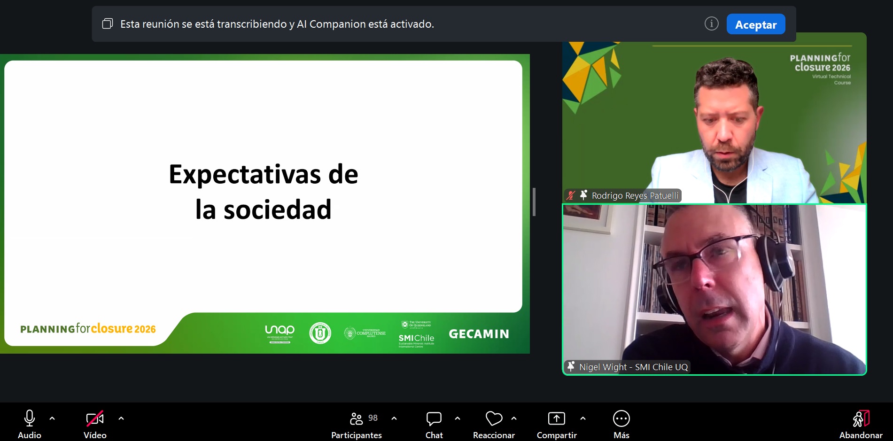
Task: Grab the divider handle between slide and videos
Action: (534, 202)
